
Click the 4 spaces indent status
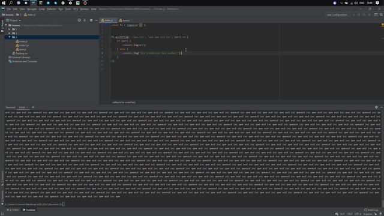(x=368, y=214)
